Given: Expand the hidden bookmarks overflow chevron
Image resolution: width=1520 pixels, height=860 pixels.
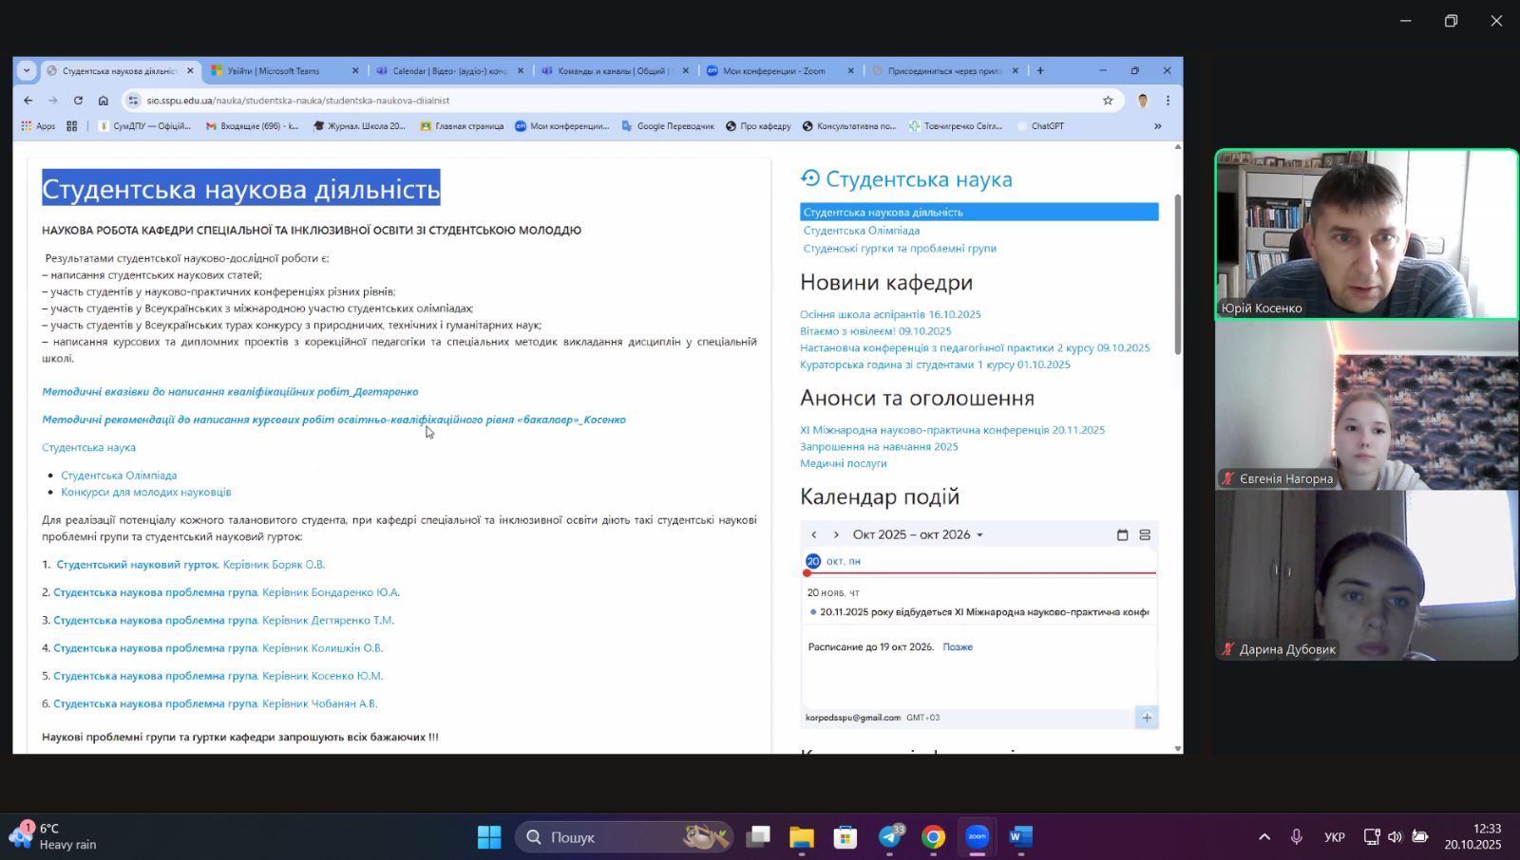Looking at the screenshot, I should coord(1157,126).
